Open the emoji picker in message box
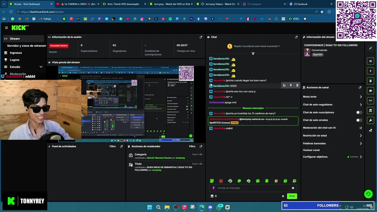The width and height of the screenshot is (377, 212). point(293,188)
